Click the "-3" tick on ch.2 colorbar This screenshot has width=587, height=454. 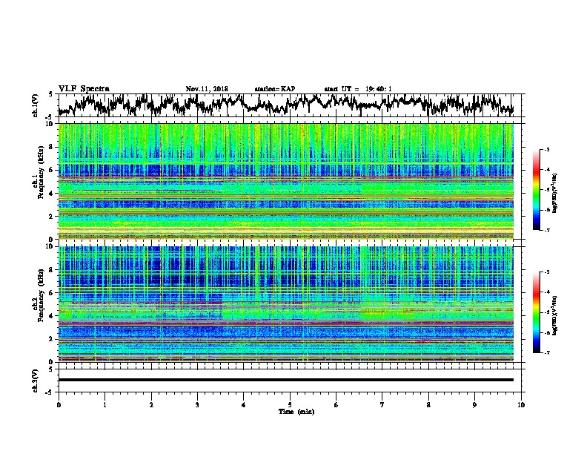[547, 272]
